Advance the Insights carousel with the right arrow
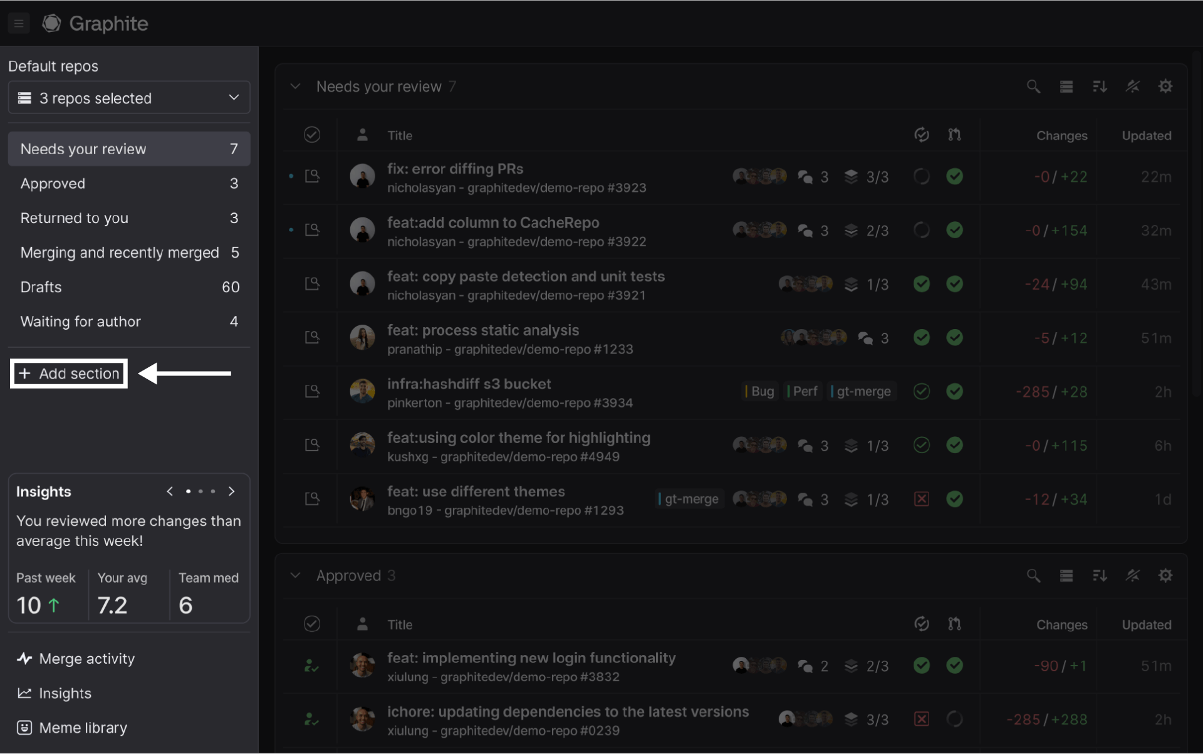This screenshot has width=1203, height=754. click(x=232, y=491)
